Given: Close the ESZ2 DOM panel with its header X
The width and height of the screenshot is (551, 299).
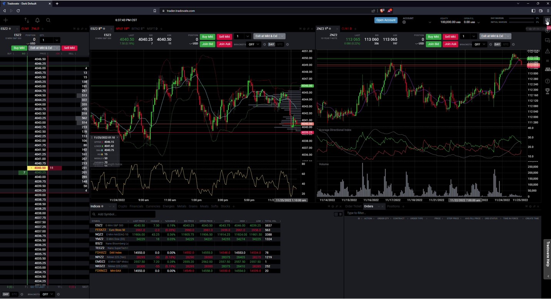Looking at the screenshot, I should point(86,29).
